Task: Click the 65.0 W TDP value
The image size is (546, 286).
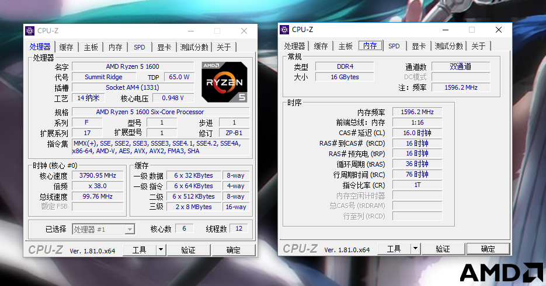Action: tap(179, 77)
